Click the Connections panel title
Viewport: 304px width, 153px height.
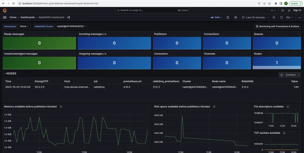click(x=211, y=34)
